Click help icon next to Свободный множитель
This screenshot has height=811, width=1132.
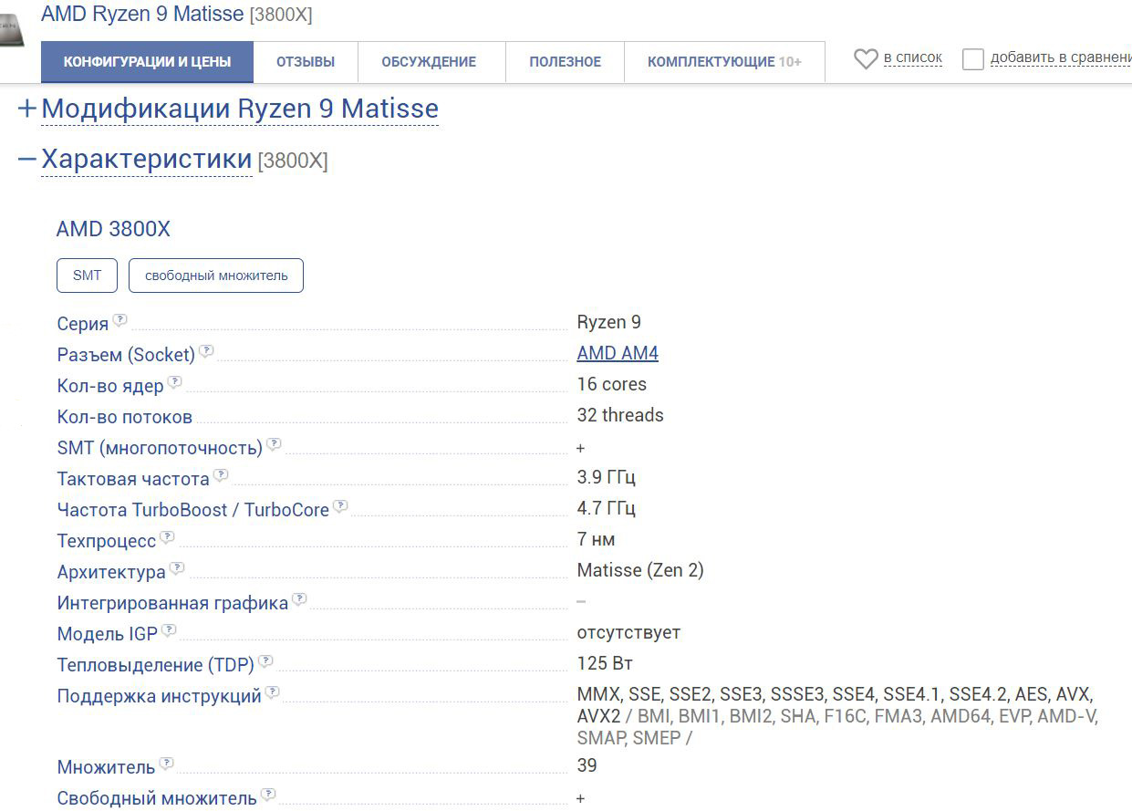click(268, 795)
